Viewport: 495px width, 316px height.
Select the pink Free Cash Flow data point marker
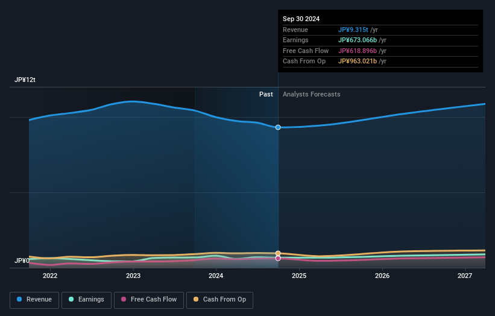pyautogui.click(x=278, y=258)
